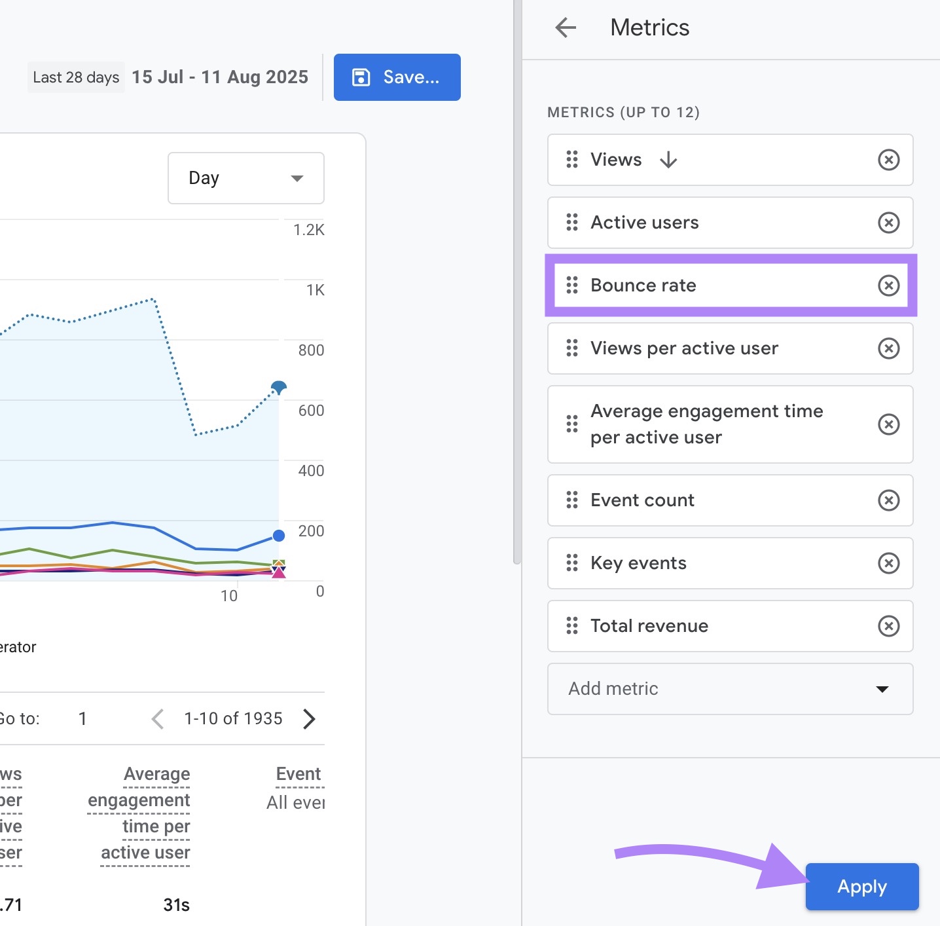940x926 pixels.
Task: Remove the Average engagement time metric
Action: (x=888, y=424)
